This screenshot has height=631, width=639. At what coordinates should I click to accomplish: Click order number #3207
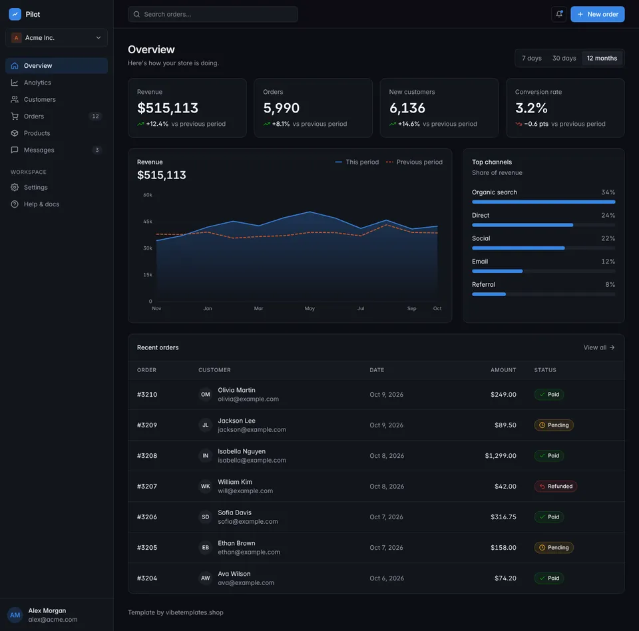147,487
